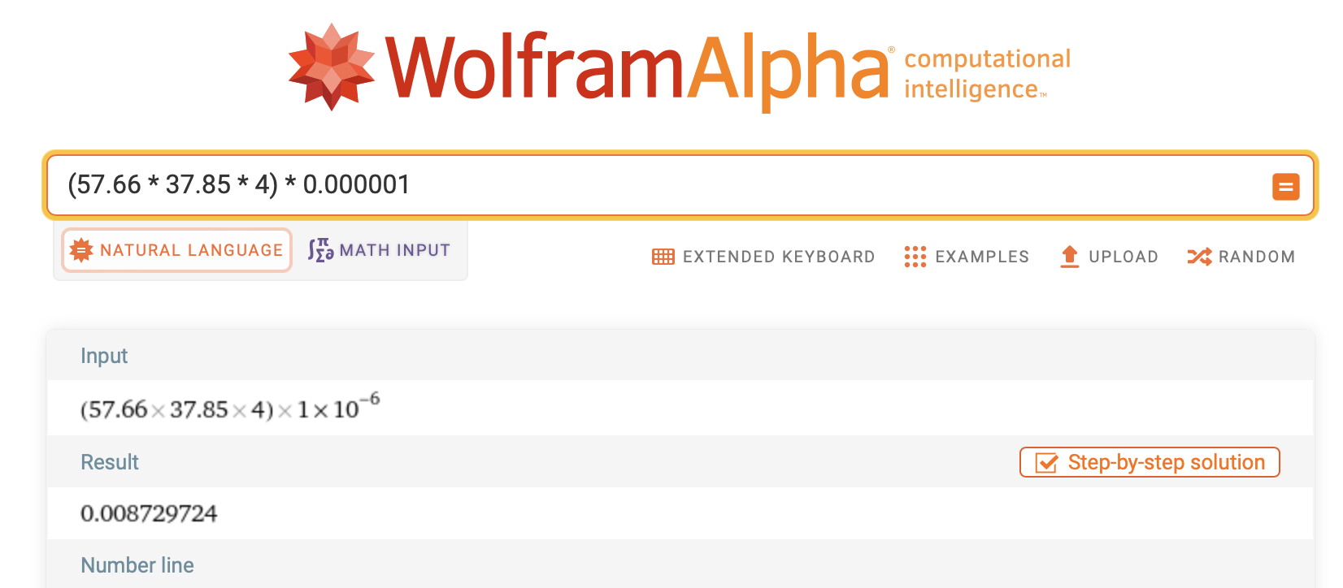Click the Random shuffle arrows icon
Image resolution: width=1343 pixels, height=588 pixels.
tap(1199, 257)
